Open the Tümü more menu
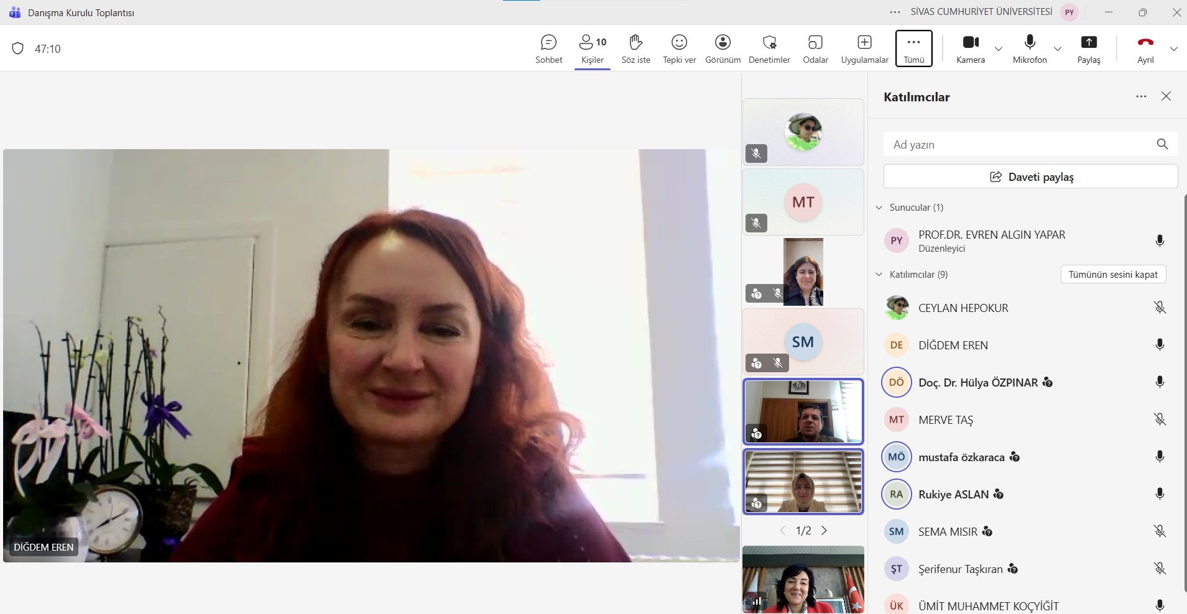 [x=913, y=48]
